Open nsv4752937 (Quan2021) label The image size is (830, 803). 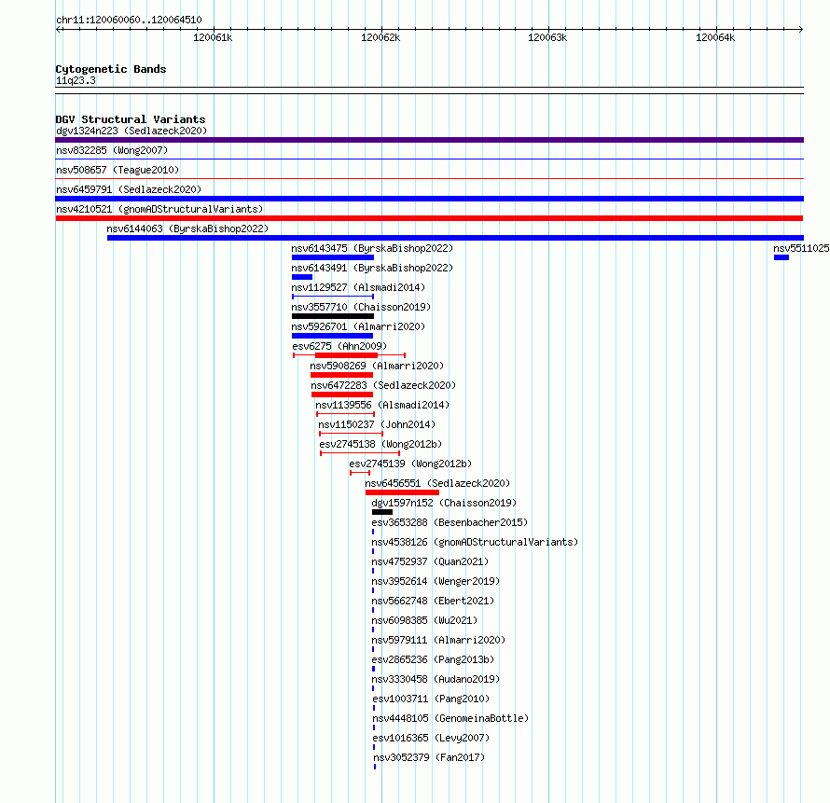430,561
